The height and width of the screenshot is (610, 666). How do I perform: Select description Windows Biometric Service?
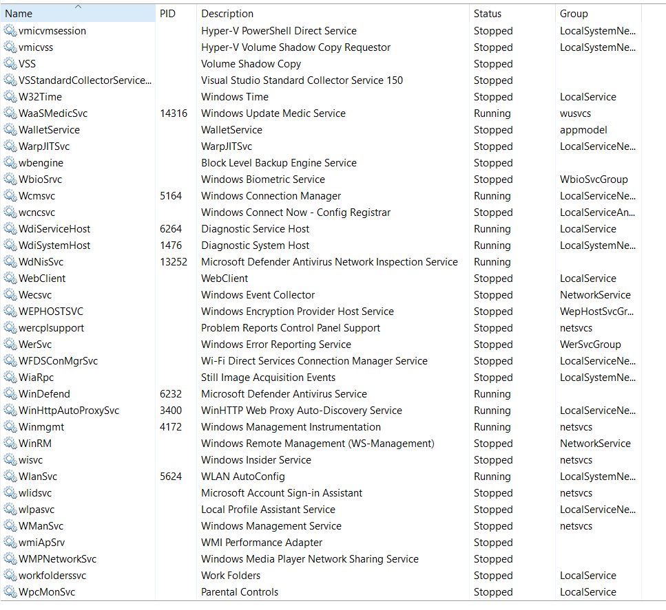point(263,179)
